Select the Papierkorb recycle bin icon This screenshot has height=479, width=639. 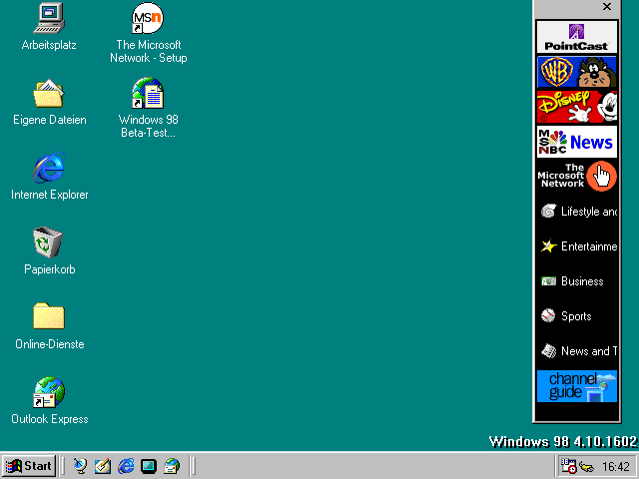[x=49, y=242]
